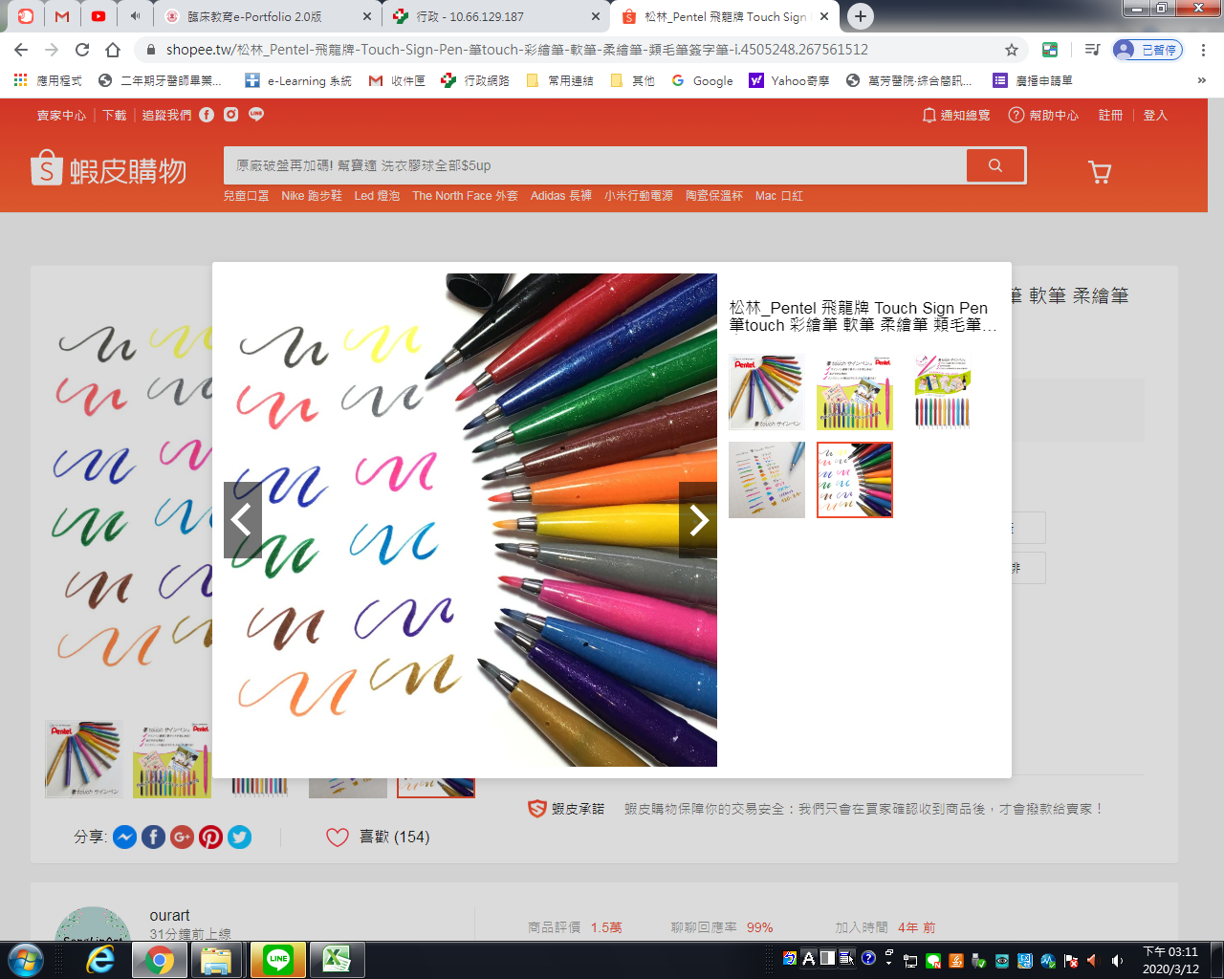
Task: Click the address bar URL
Action: (x=516, y=50)
